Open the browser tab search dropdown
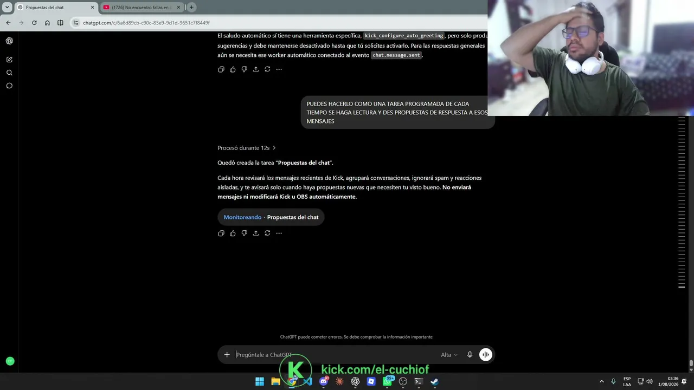The image size is (694, 390). (x=7, y=8)
